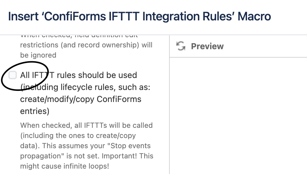Click the All IFTTT rules should be used label
Viewport: 307px width, 174px height.
pyautogui.click(x=78, y=75)
